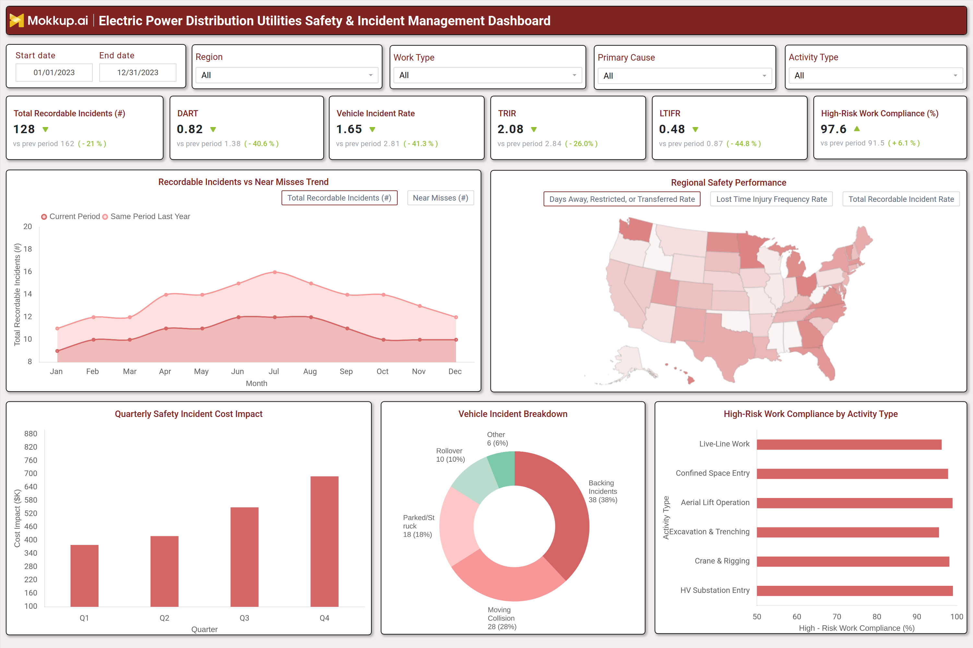
Task: Expand the Activity Type dropdown
Action: coord(876,75)
